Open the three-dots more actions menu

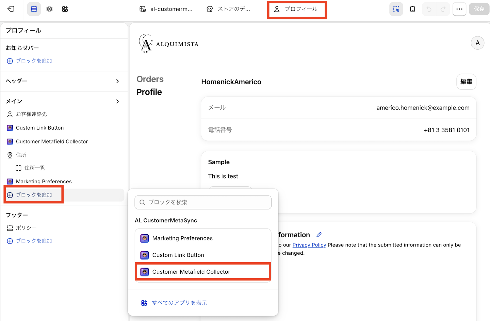(x=459, y=9)
